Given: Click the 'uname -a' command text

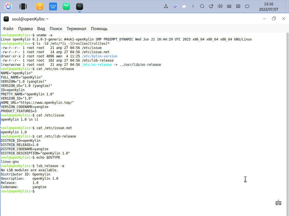Looking at the screenshot, I should click(44, 35).
